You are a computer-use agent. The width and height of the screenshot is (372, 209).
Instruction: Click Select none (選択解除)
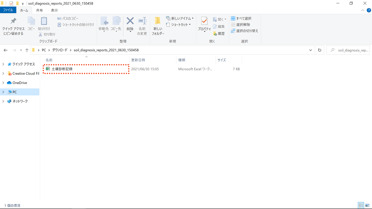(240, 25)
